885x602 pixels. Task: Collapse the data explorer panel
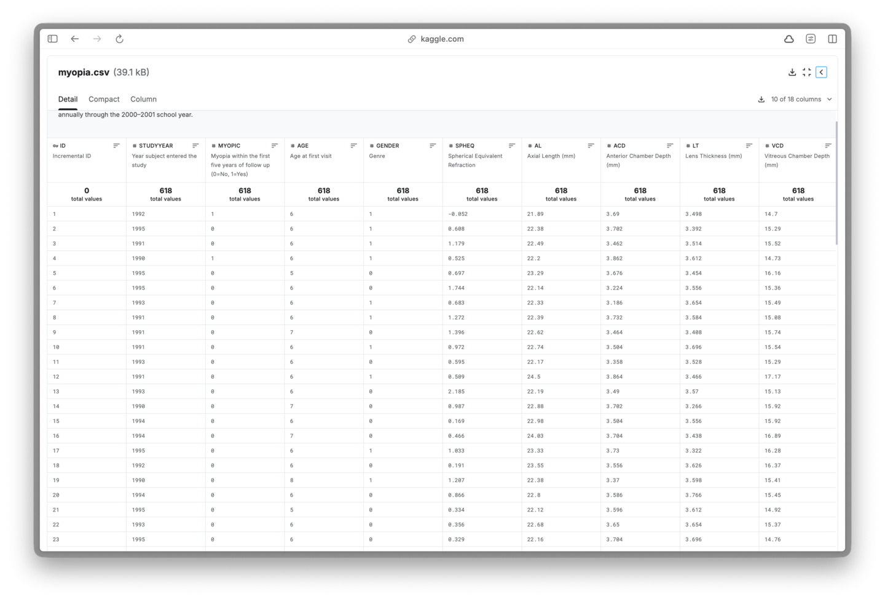821,73
